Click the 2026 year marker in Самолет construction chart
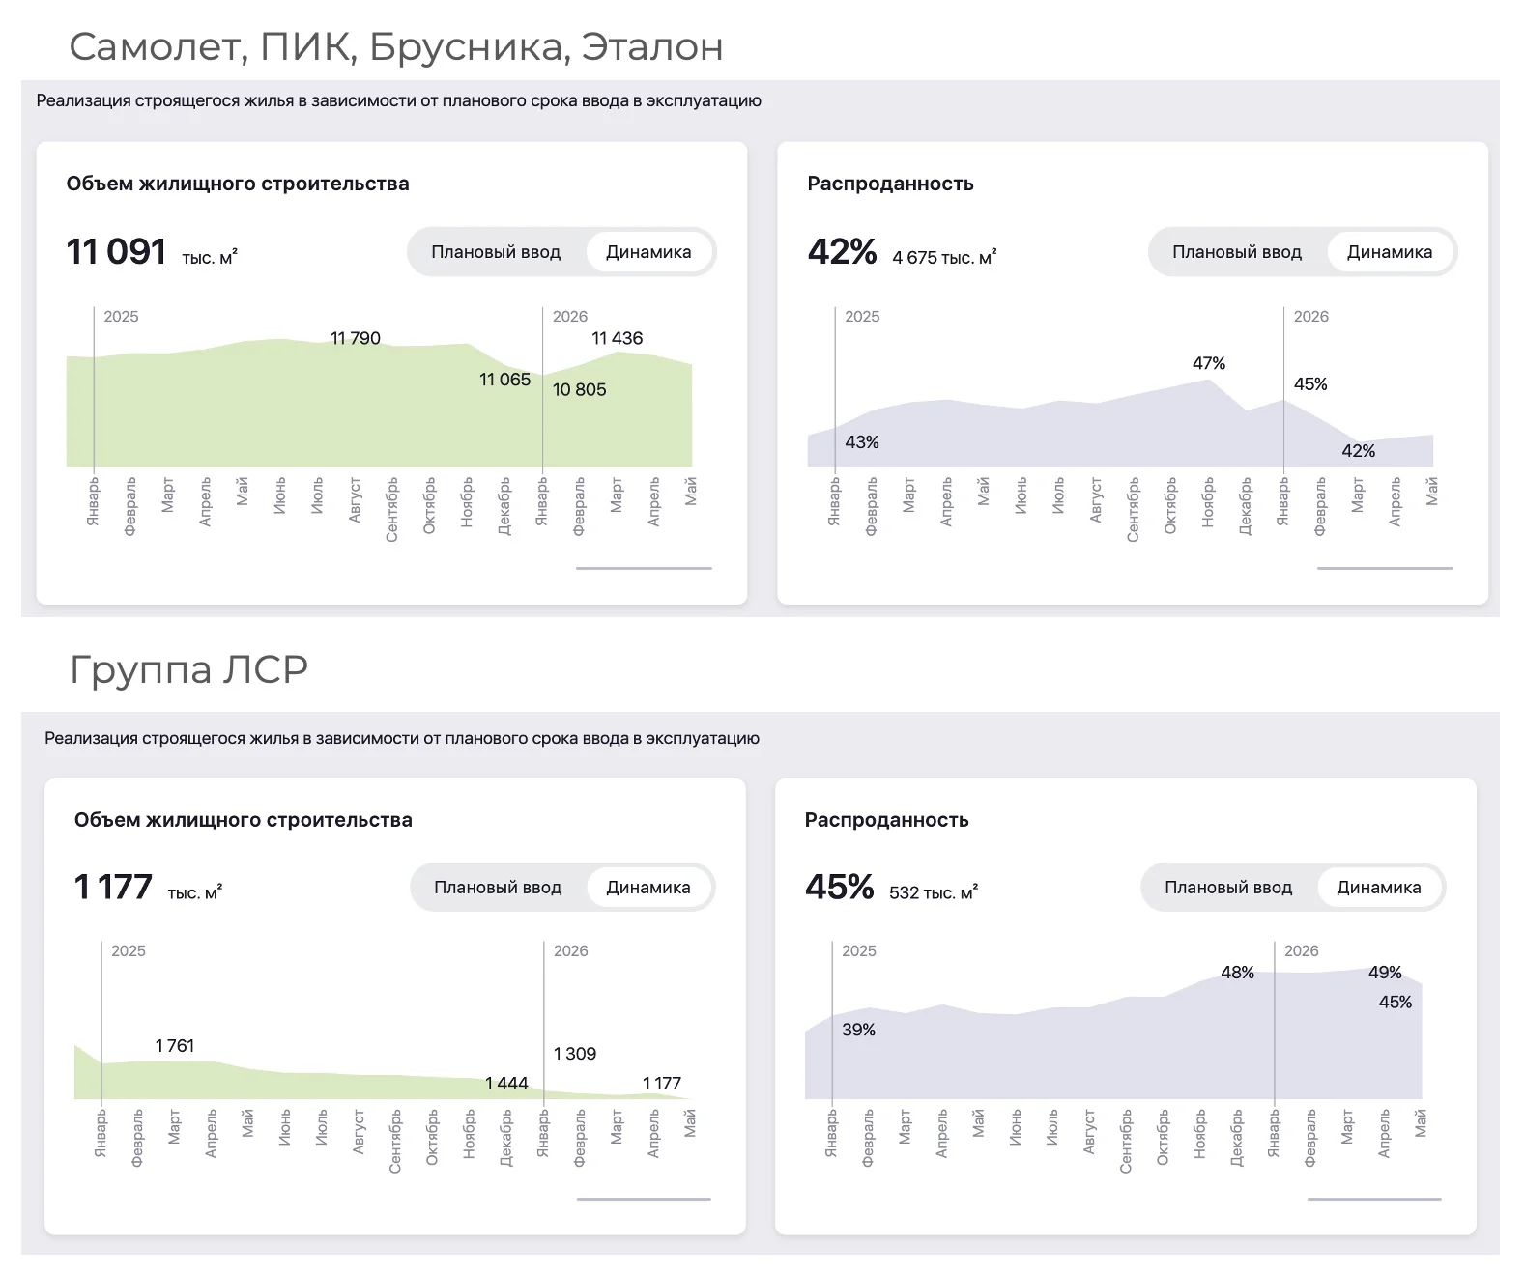The width and height of the screenshot is (1525, 1273). (570, 317)
